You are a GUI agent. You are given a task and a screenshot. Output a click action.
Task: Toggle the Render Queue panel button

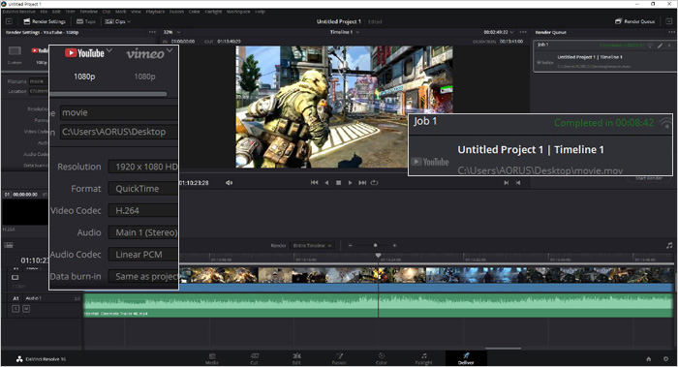pyautogui.click(x=634, y=21)
